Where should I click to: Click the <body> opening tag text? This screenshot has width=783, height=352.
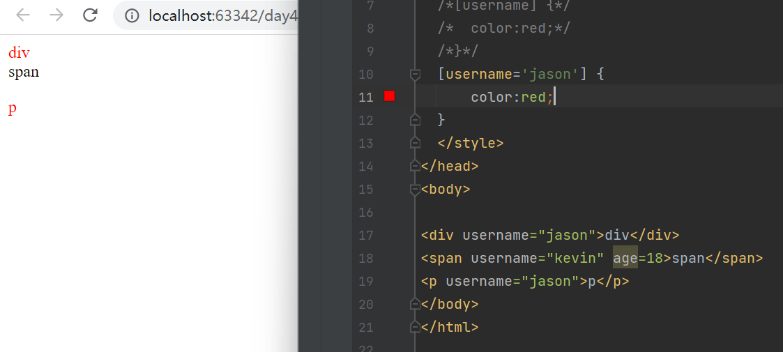tap(446, 189)
